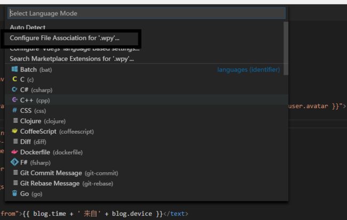This screenshot has width=347, height=220.
Task: Click the CSS hash icon
Action: [x=14, y=110]
